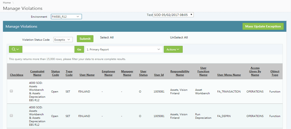Sort by the Checkbox column header
The height and width of the screenshot is (129, 291).
pos(17,75)
